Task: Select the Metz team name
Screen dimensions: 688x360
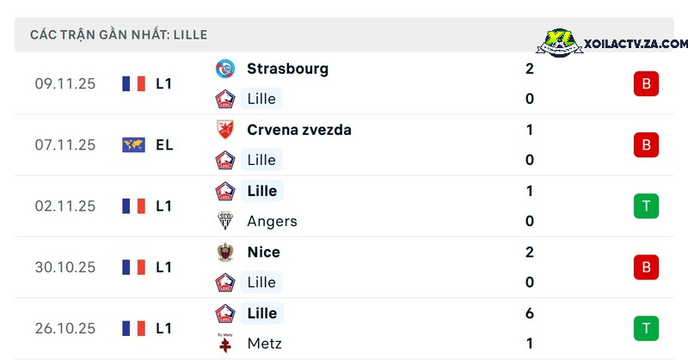Action: (264, 344)
